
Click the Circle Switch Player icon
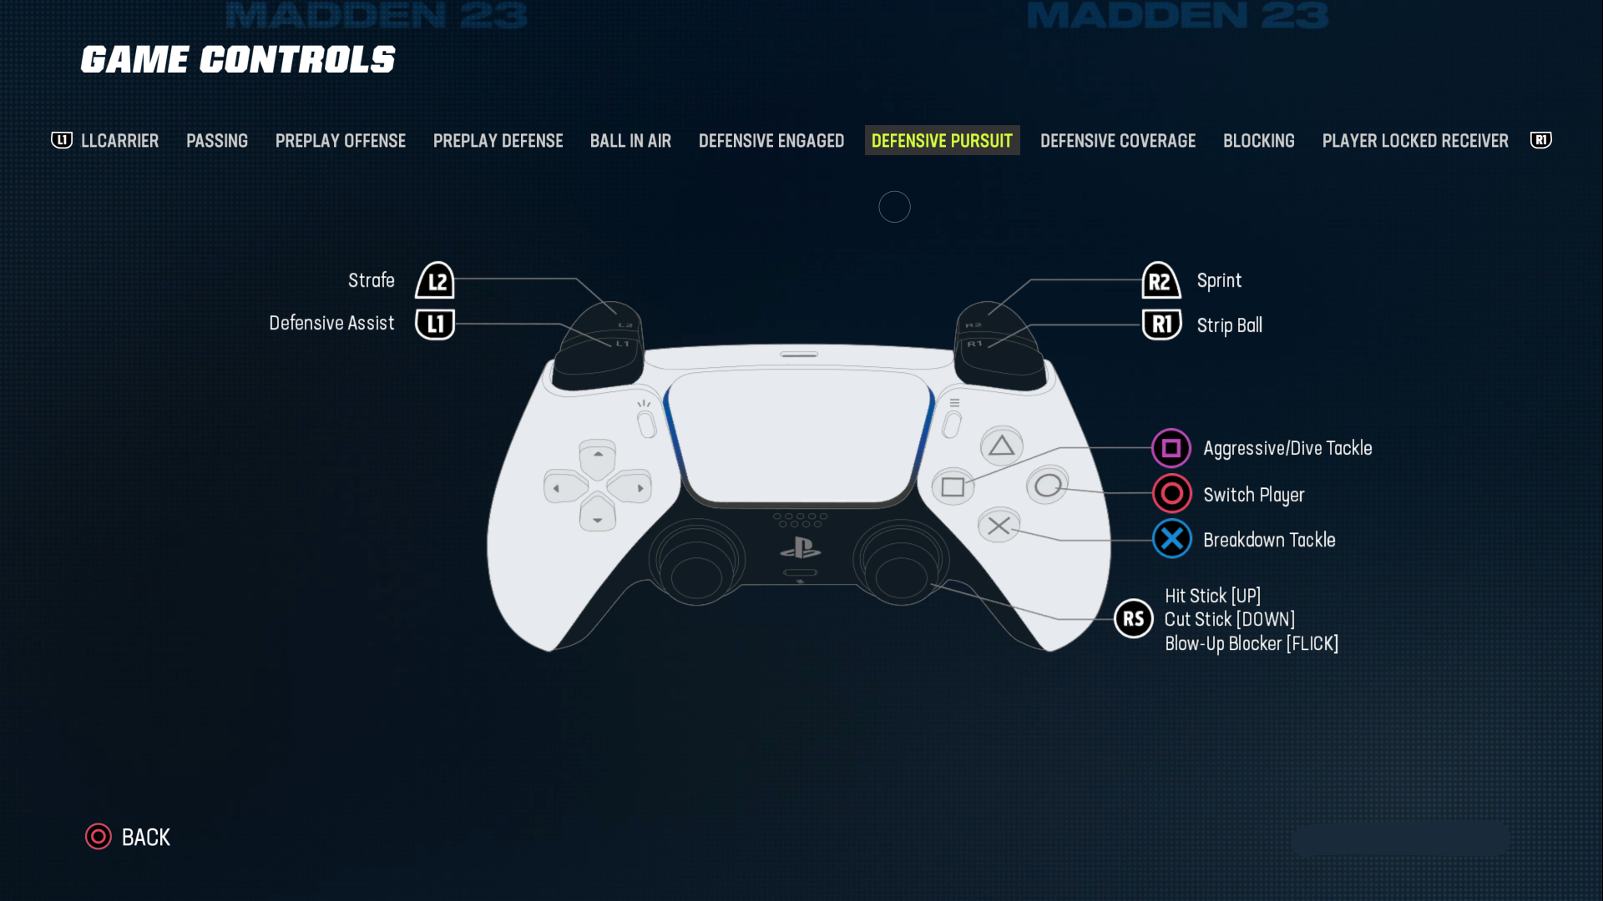click(x=1171, y=493)
